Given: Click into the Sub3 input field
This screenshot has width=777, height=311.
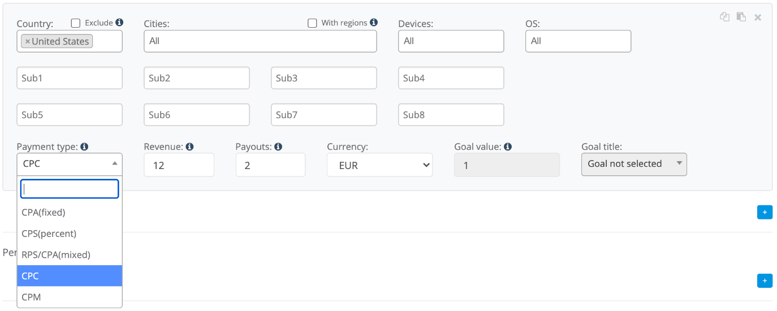Looking at the screenshot, I should coord(323,78).
